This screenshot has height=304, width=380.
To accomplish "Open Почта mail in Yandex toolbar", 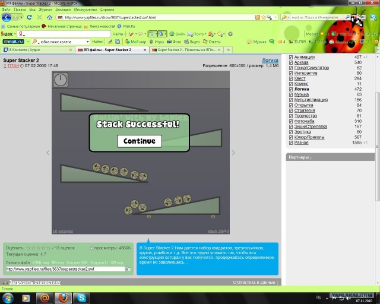I will point(196,34).
